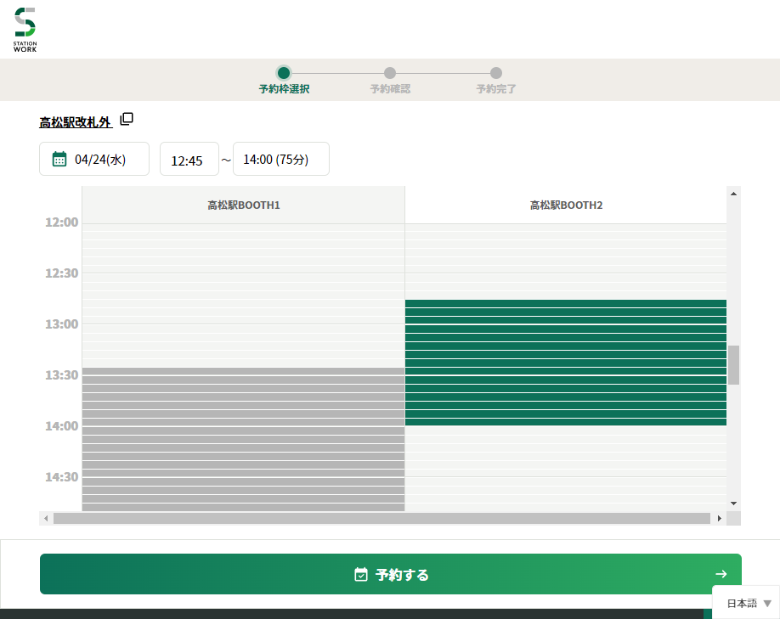This screenshot has width=780, height=619.
Task: Open the 高松駅改札外 location link
Action: 75,122
